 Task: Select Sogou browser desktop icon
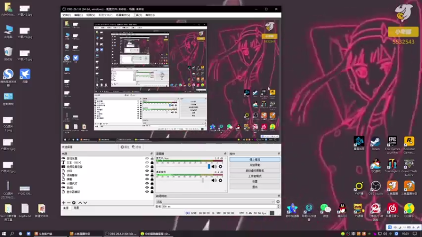tap(8, 77)
